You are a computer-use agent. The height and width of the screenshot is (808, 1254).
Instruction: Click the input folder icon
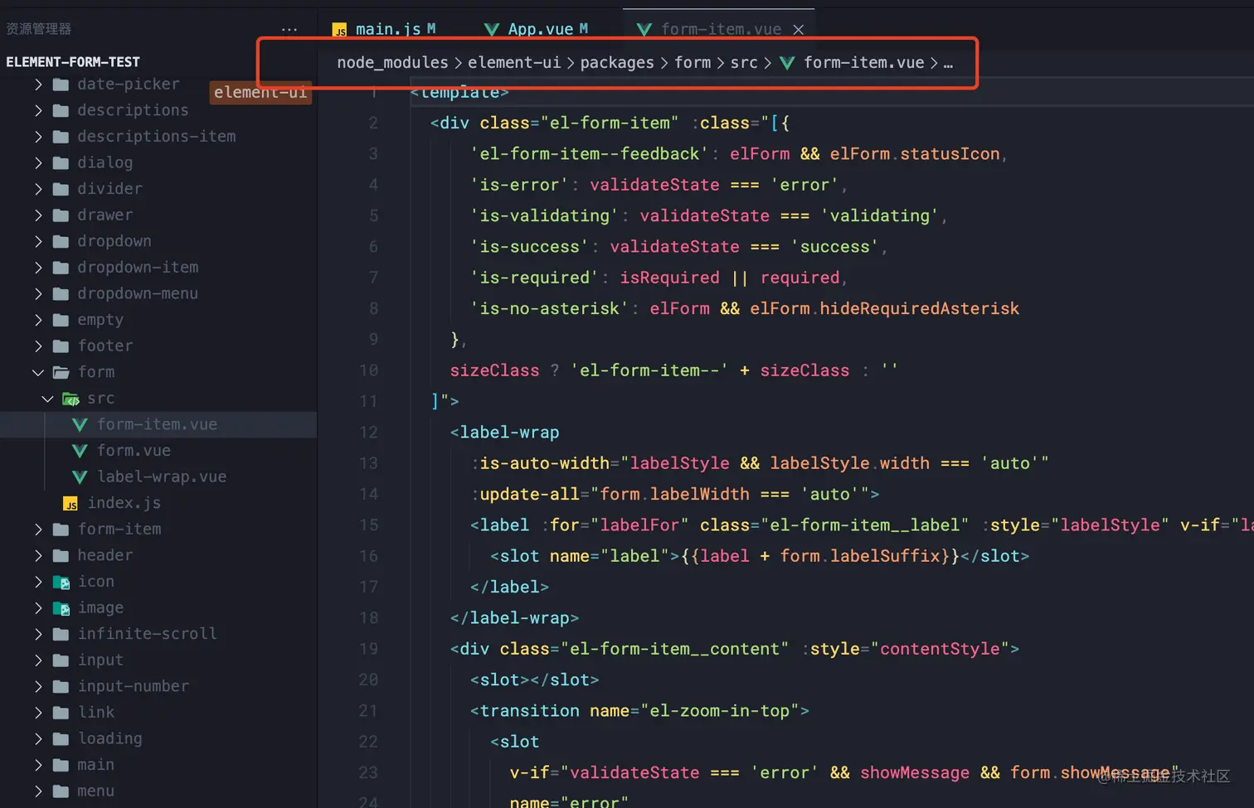pos(61,661)
